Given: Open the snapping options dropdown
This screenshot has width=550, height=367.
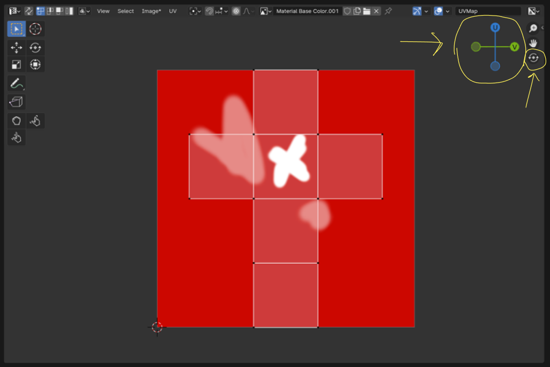Looking at the screenshot, I should click(x=221, y=11).
